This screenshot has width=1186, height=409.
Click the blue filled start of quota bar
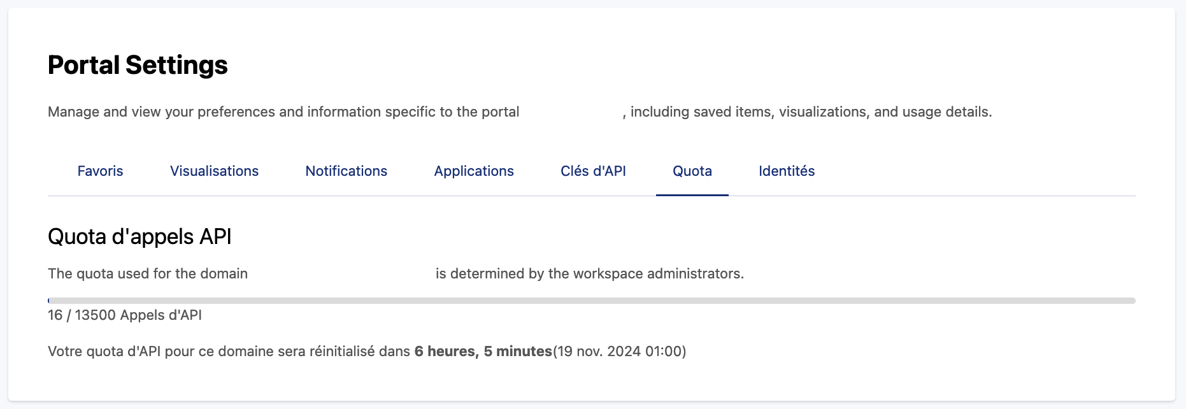point(49,301)
